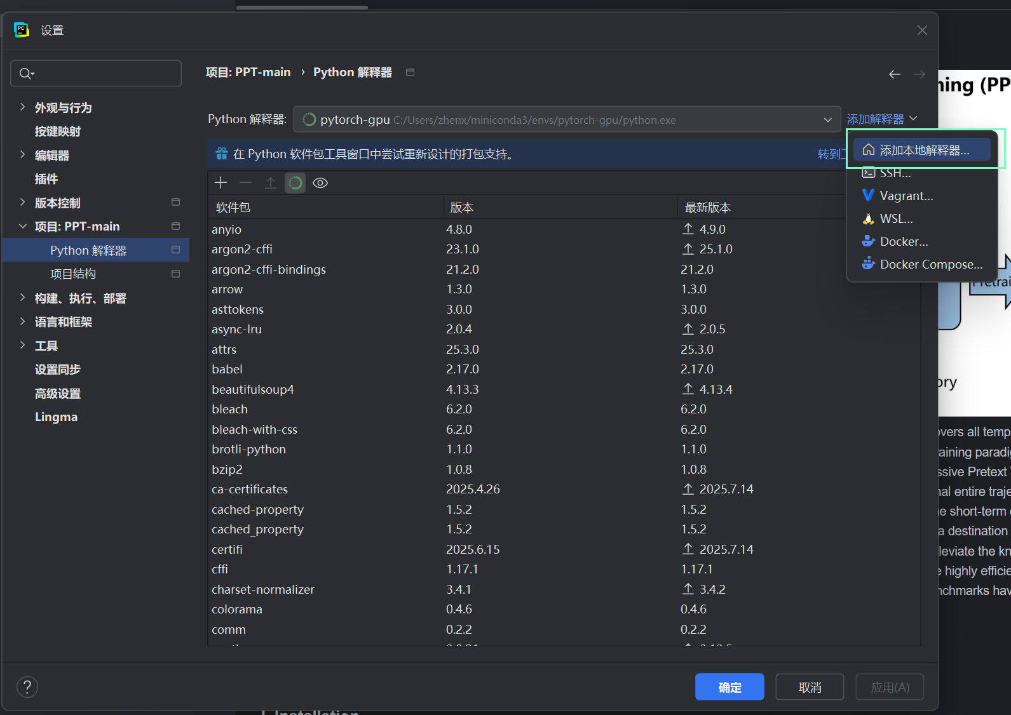
Task: Toggle the show early releases eye icon
Action: coord(320,183)
